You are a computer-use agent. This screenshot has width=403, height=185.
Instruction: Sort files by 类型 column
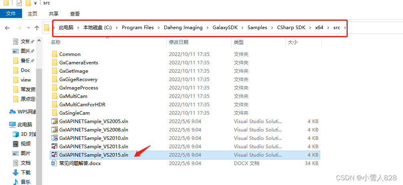tap(239, 42)
